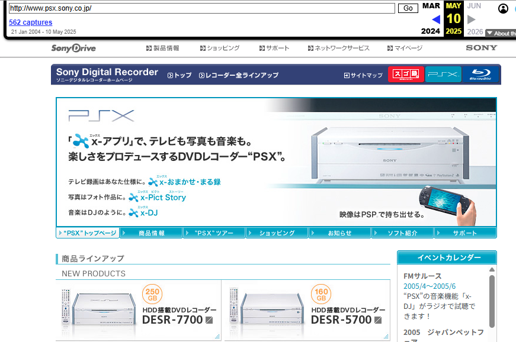Select the ショッピング tab in PSX nav
The height and width of the screenshot is (342, 516).
[x=277, y=233]
